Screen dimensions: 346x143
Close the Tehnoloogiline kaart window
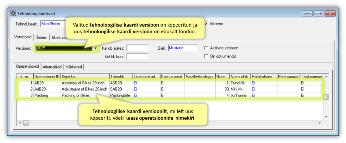click(330, 14)
